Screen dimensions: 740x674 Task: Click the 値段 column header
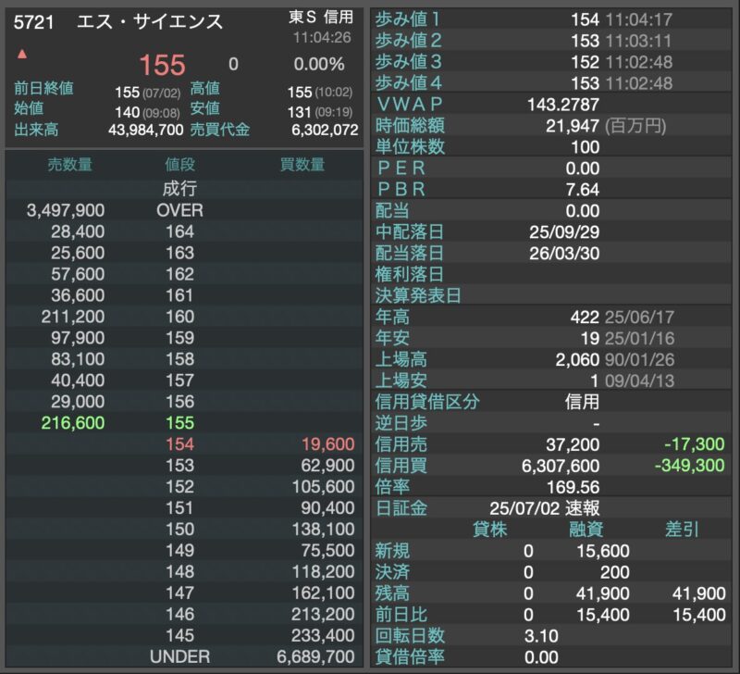tap(179, 165)
